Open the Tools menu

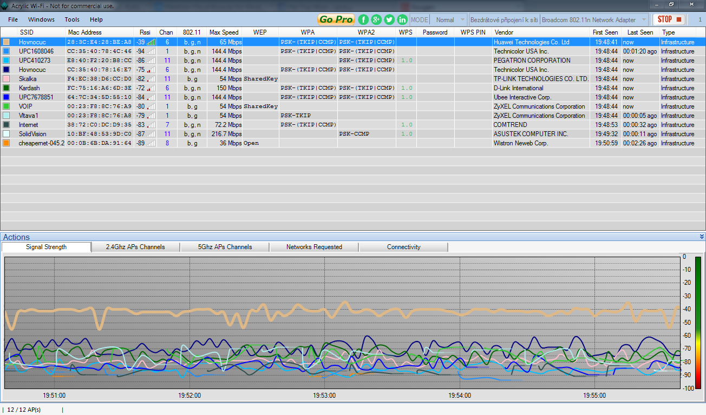click(72, 19)
